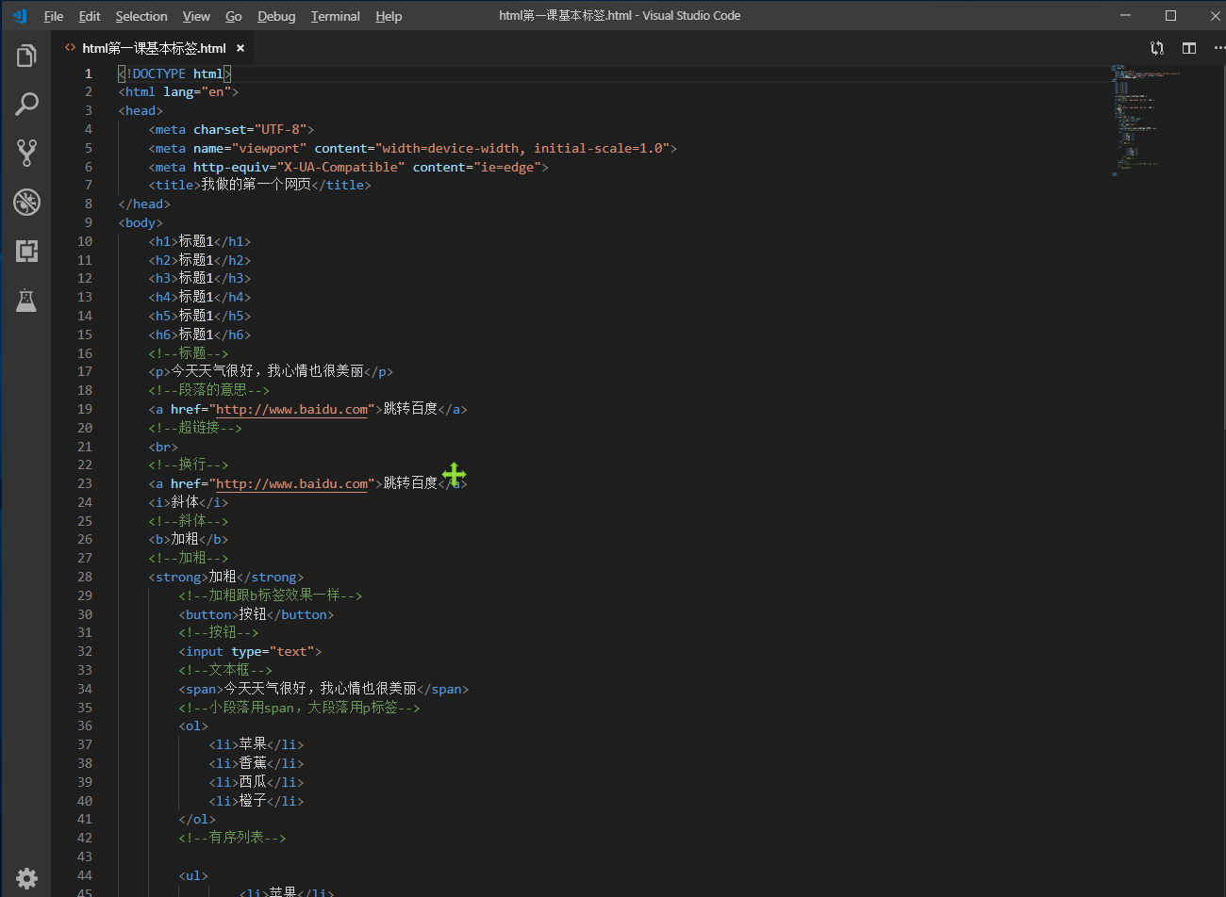1226x897 pixels.
Task: Open the Debug view in activity bar
Action: (x=26, y=202)
